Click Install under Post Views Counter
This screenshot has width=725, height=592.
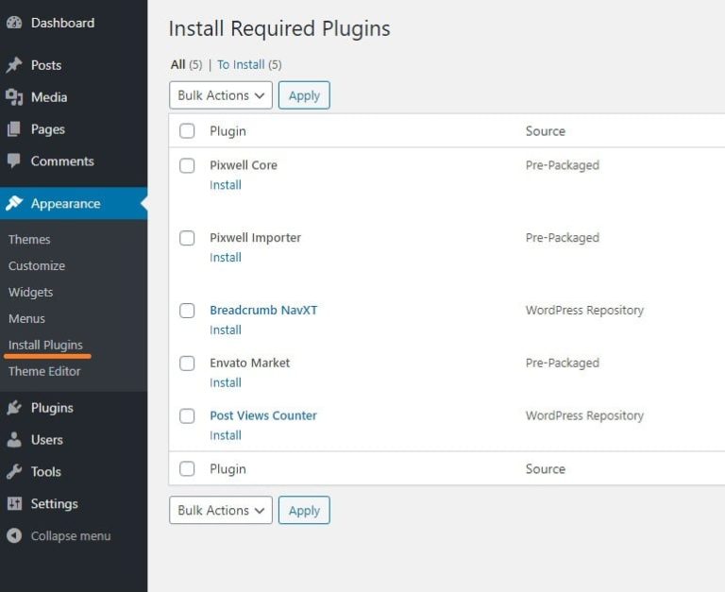tap(226, 435)
